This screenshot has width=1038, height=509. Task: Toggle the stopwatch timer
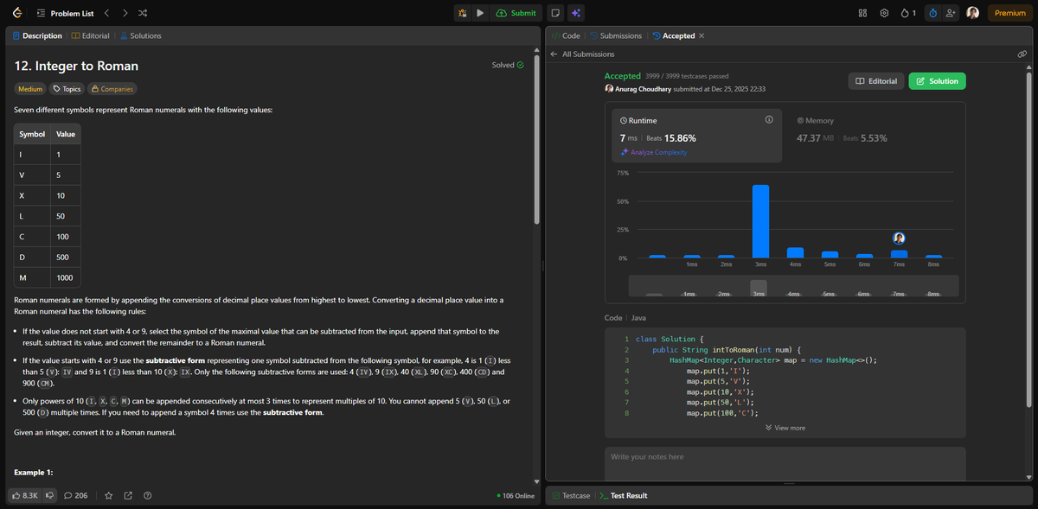[x=932, y=13]
